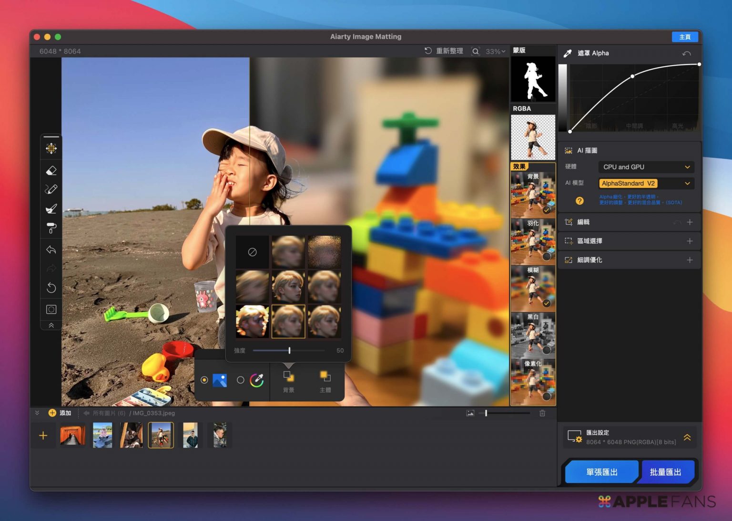Click the magnifier zoom icon near 33%
The height and width of the screenshot is (521, 732).
[475, 51]
